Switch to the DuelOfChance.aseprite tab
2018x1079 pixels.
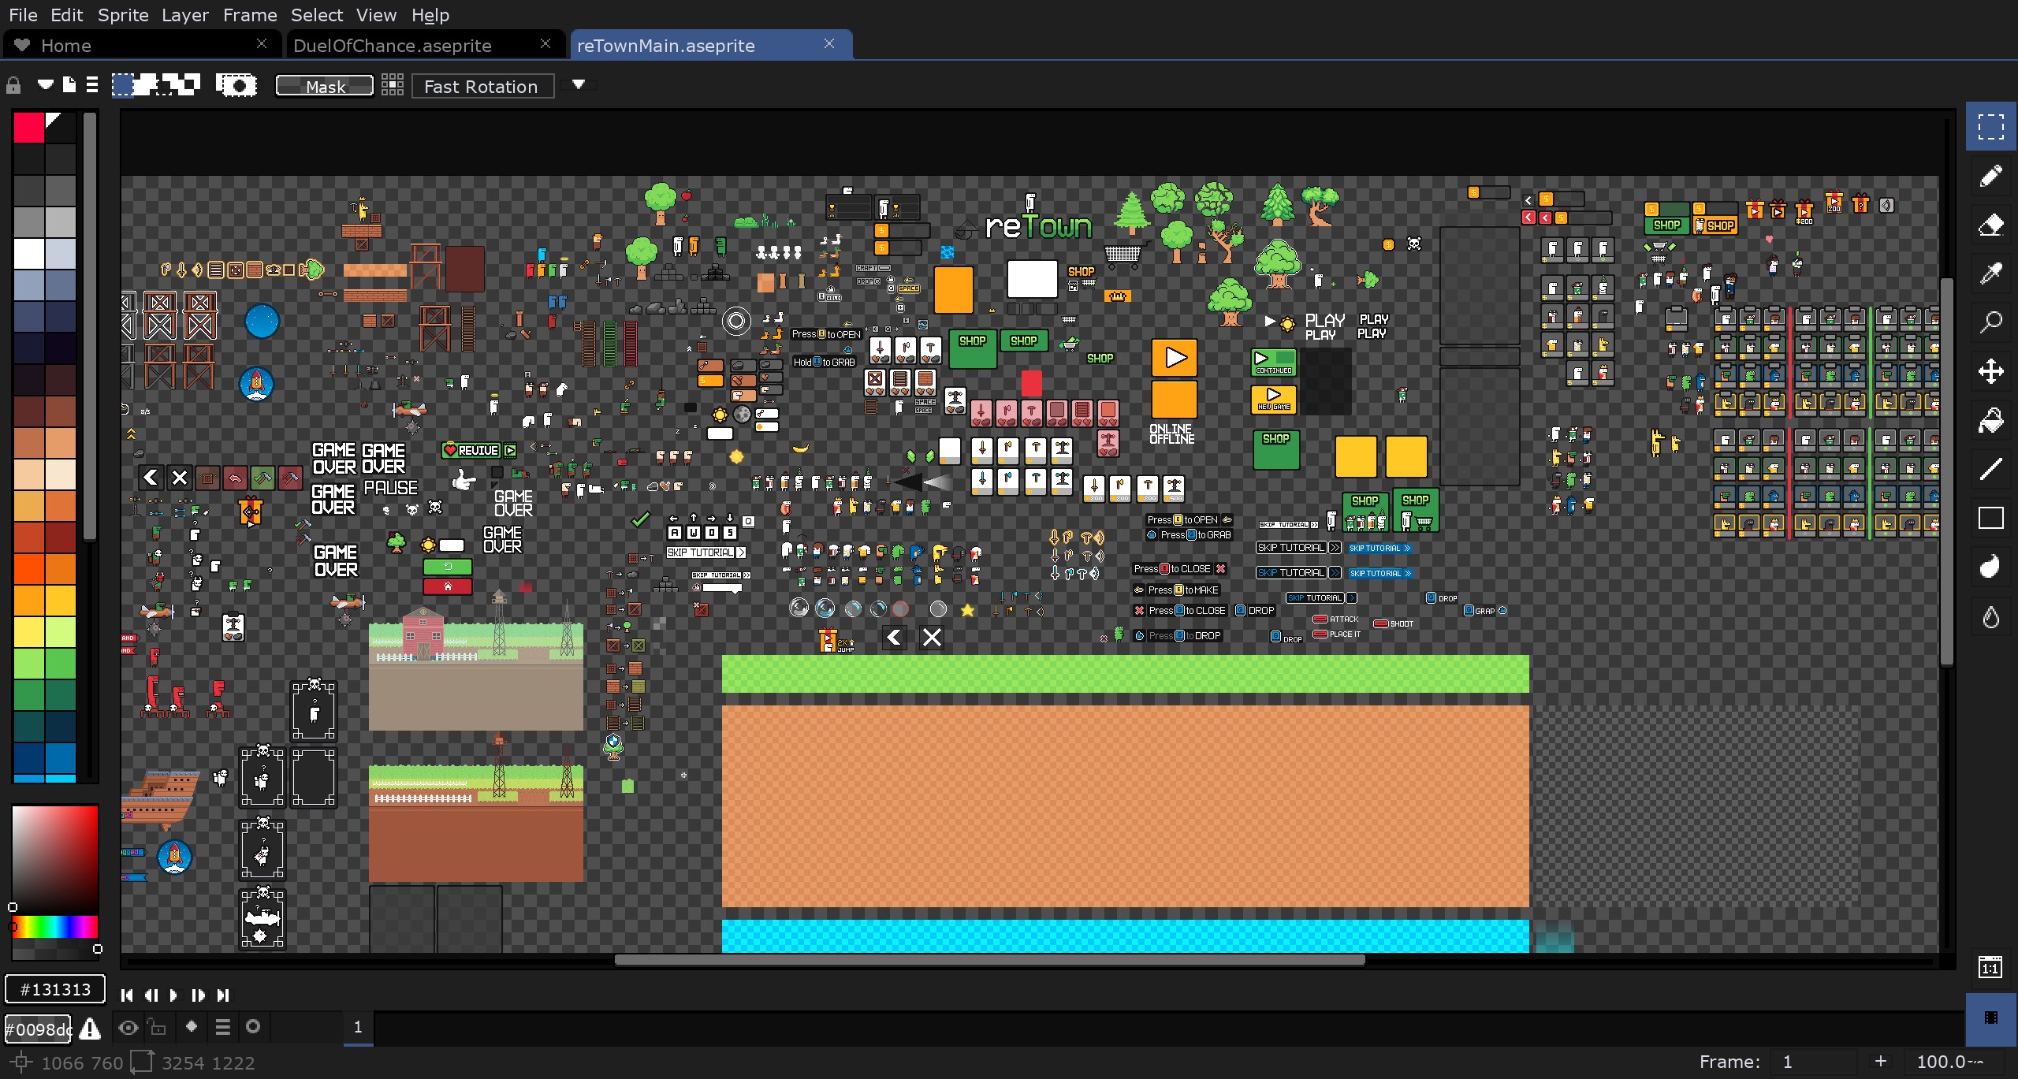(x=392, y=46)
